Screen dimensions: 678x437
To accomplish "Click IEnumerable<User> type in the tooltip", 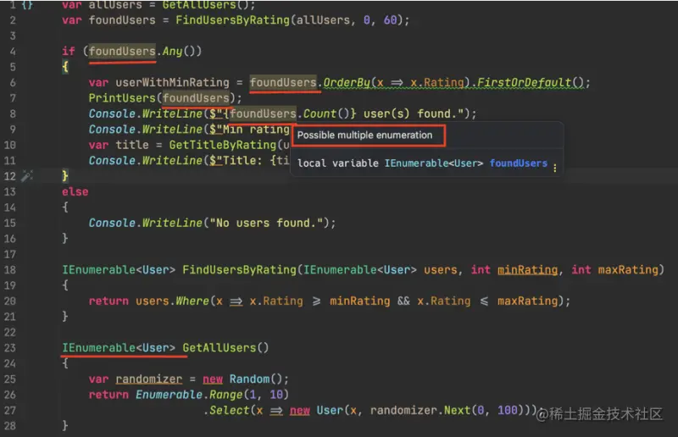I will (x=434, y=163).
